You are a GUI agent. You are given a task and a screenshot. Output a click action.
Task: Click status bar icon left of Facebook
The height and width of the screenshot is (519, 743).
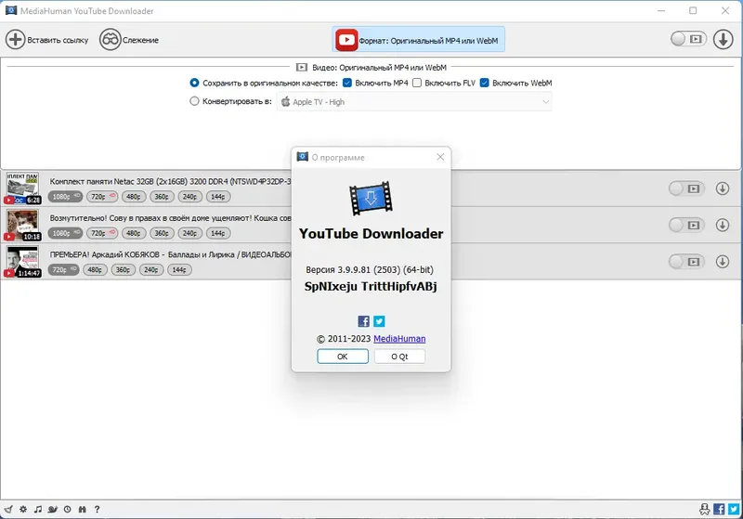pos(705,509)
